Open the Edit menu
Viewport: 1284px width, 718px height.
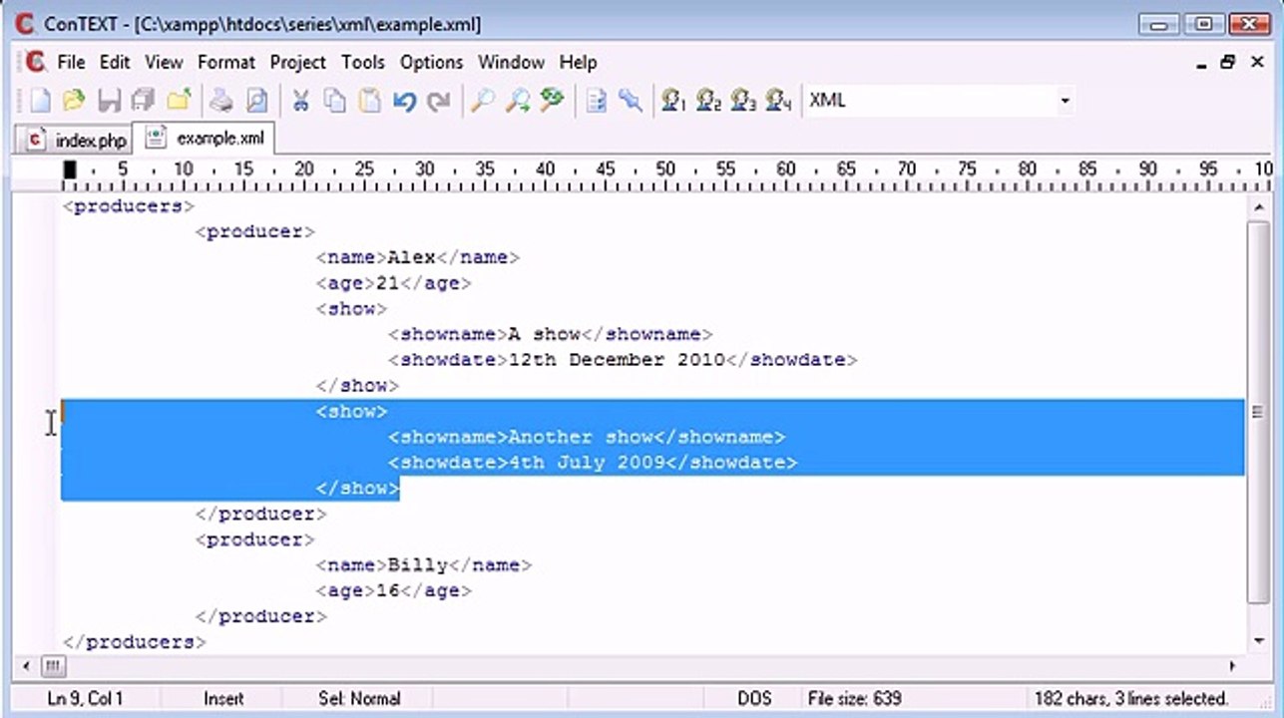coord(115,62)
